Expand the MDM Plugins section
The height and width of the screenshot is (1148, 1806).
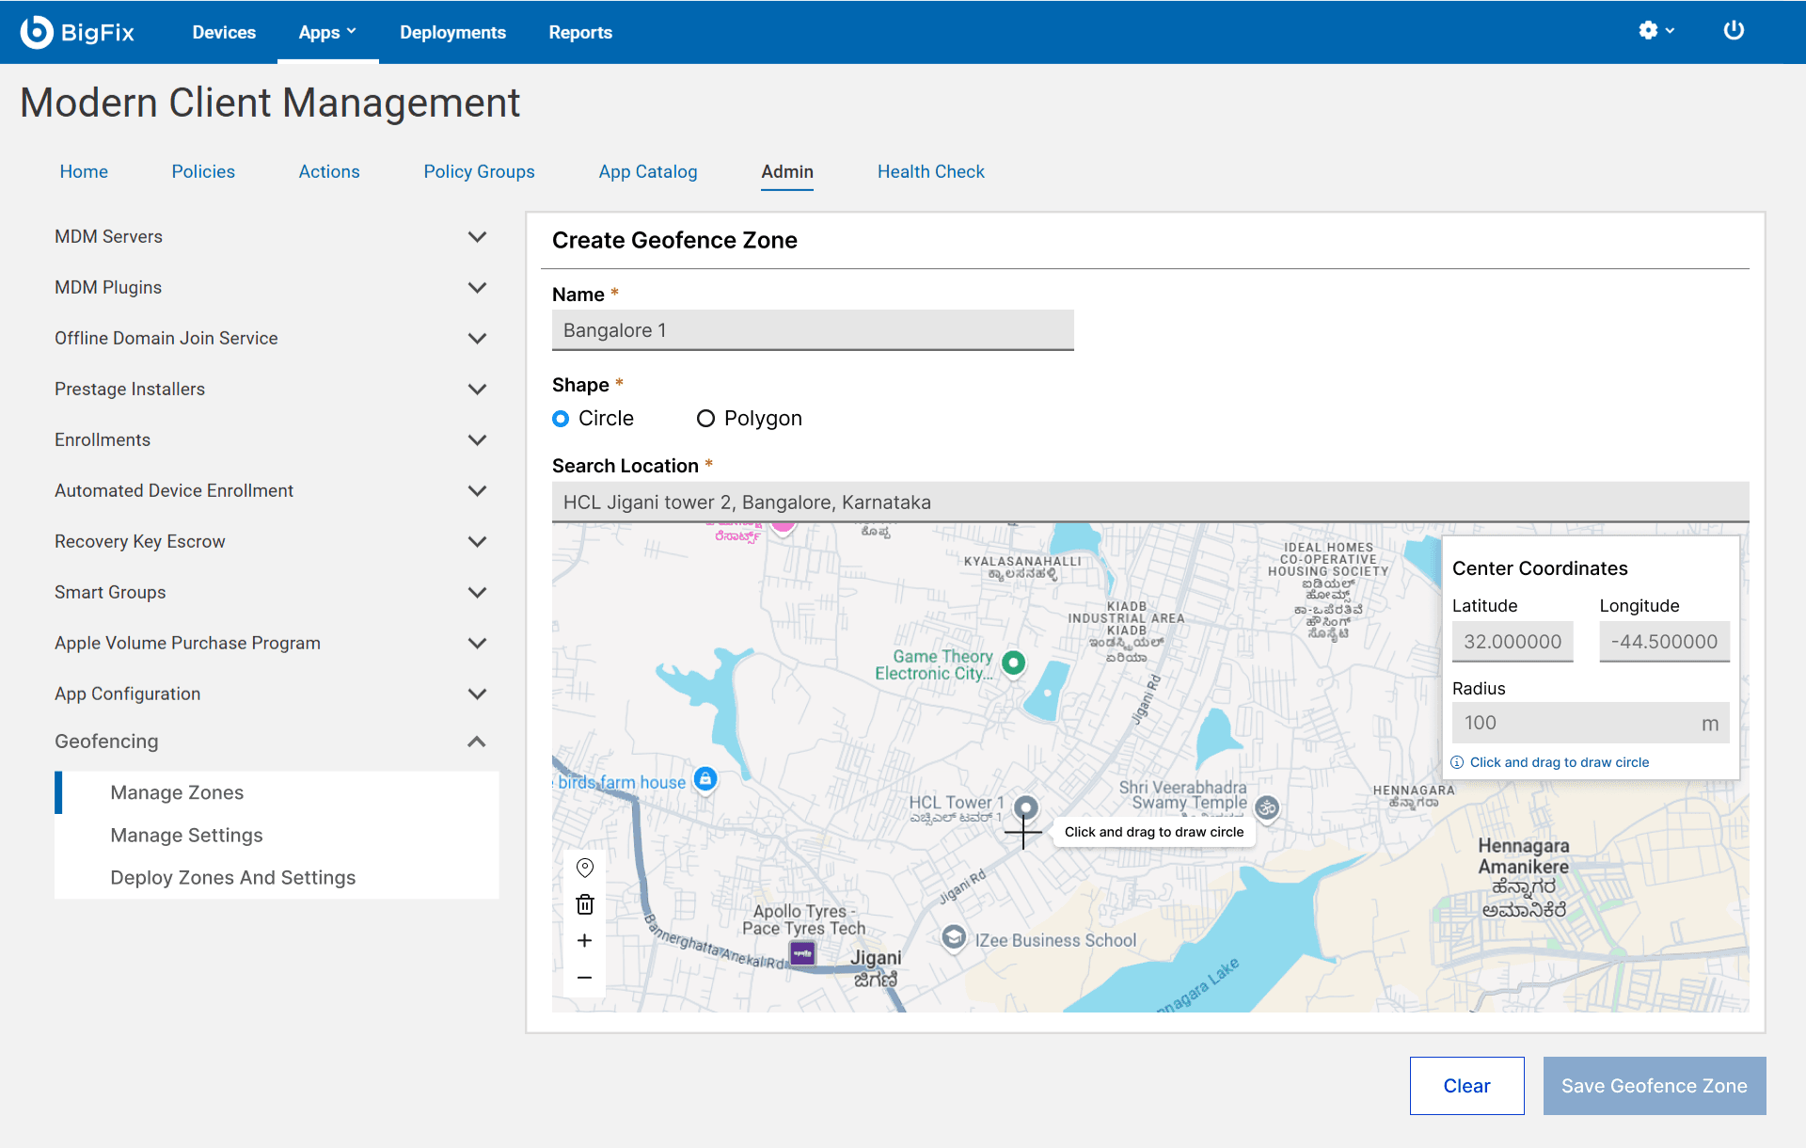pos(477,288)
